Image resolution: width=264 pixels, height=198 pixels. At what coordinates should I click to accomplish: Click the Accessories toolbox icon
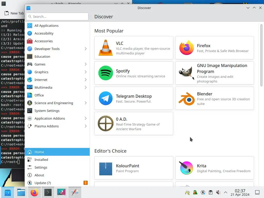(x=30, y=41)
